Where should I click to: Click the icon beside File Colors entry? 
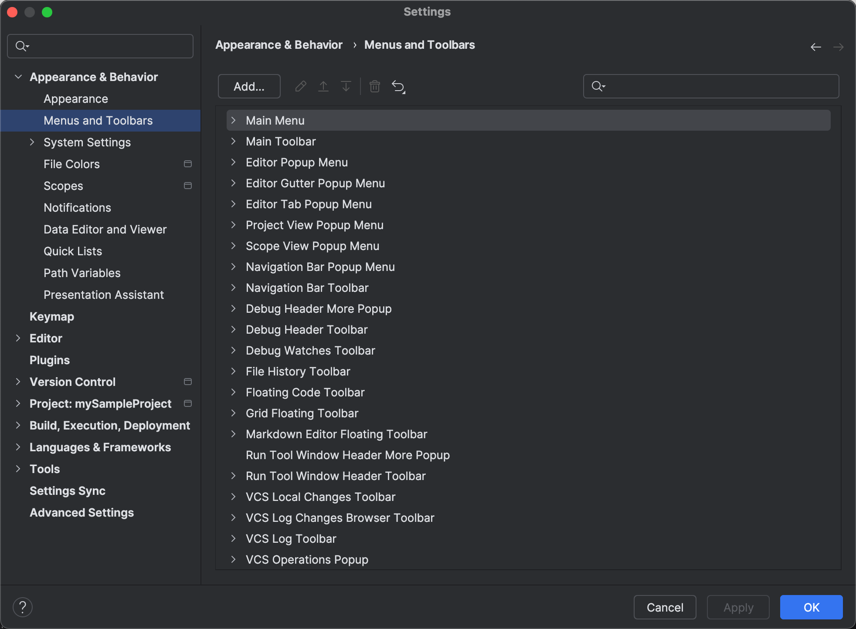tap(188, 164)
